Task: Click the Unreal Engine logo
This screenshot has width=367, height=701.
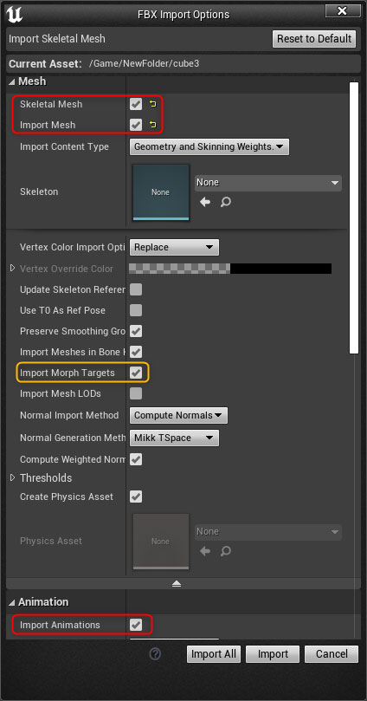Action: click(15, 15)
